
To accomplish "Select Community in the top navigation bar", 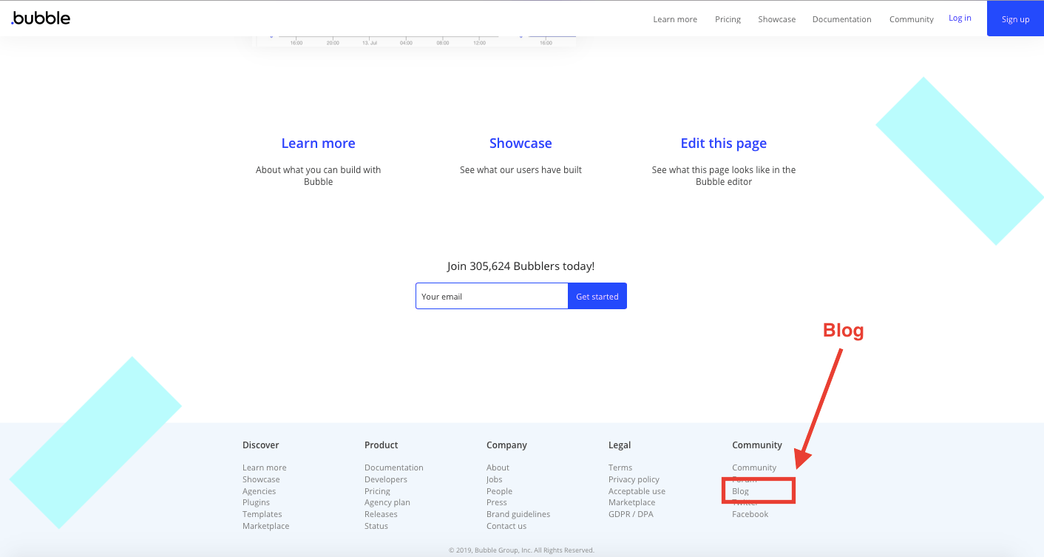I will pos(911,18).
